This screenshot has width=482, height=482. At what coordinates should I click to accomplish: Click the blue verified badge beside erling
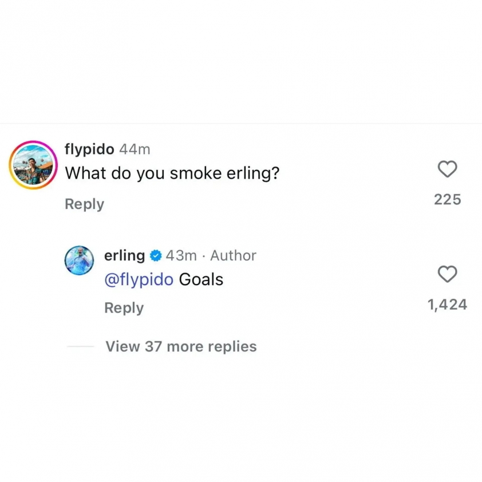pos(155,255)
